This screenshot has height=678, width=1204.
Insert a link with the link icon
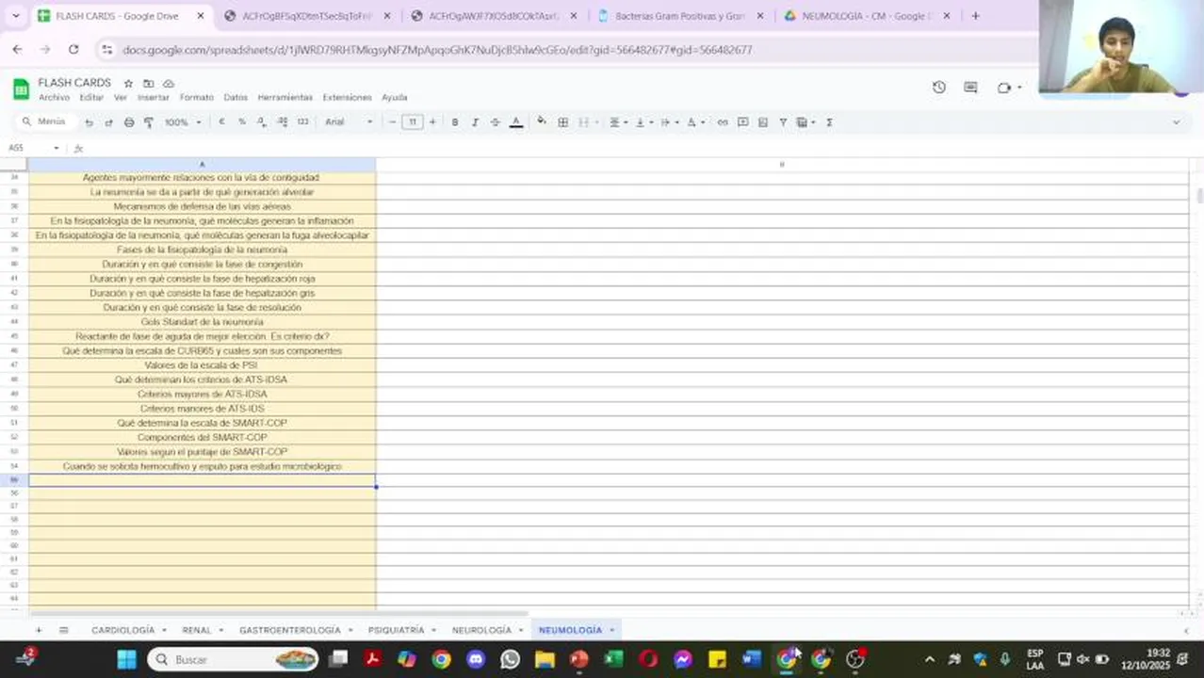point(723,122)
